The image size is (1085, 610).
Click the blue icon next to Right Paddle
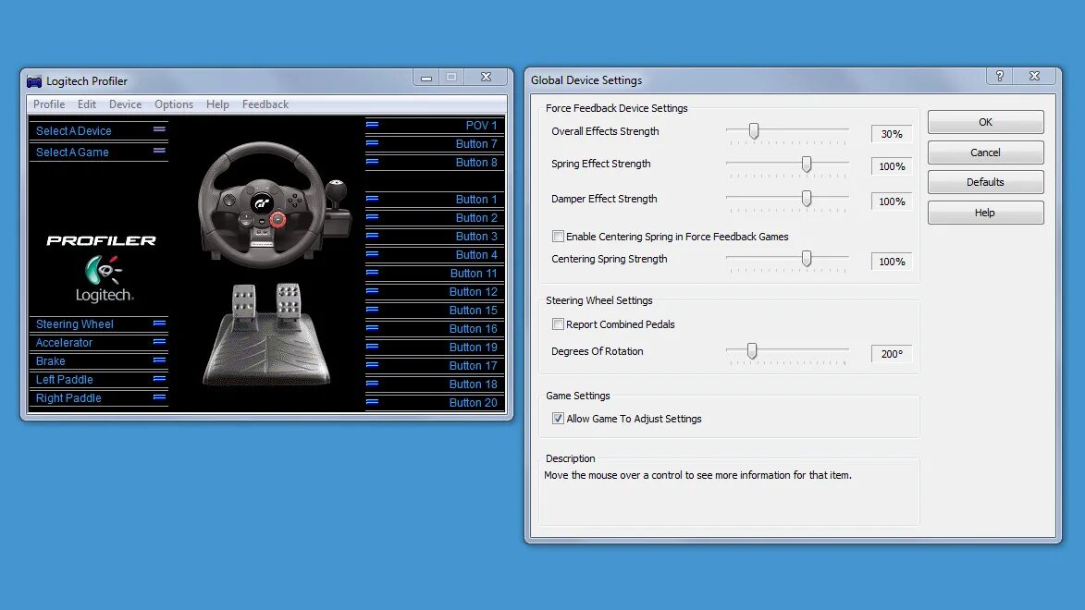(x=159, y=397)
